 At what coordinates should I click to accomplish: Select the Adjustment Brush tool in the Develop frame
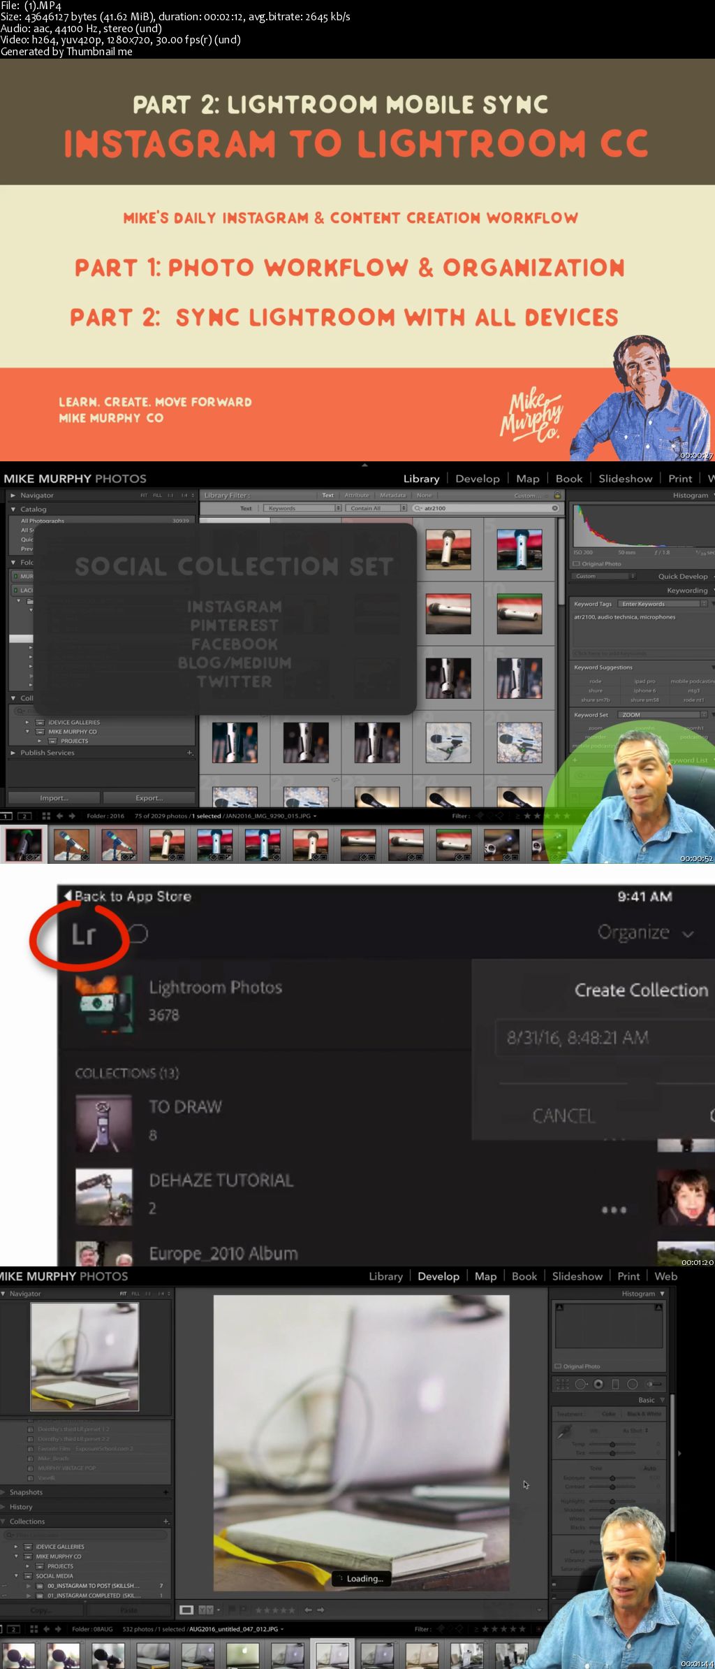tap(654, 1384)
